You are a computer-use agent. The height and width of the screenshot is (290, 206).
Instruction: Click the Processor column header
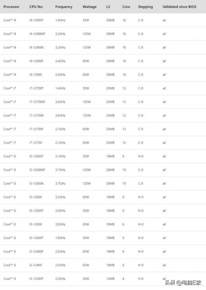(11, 7)
